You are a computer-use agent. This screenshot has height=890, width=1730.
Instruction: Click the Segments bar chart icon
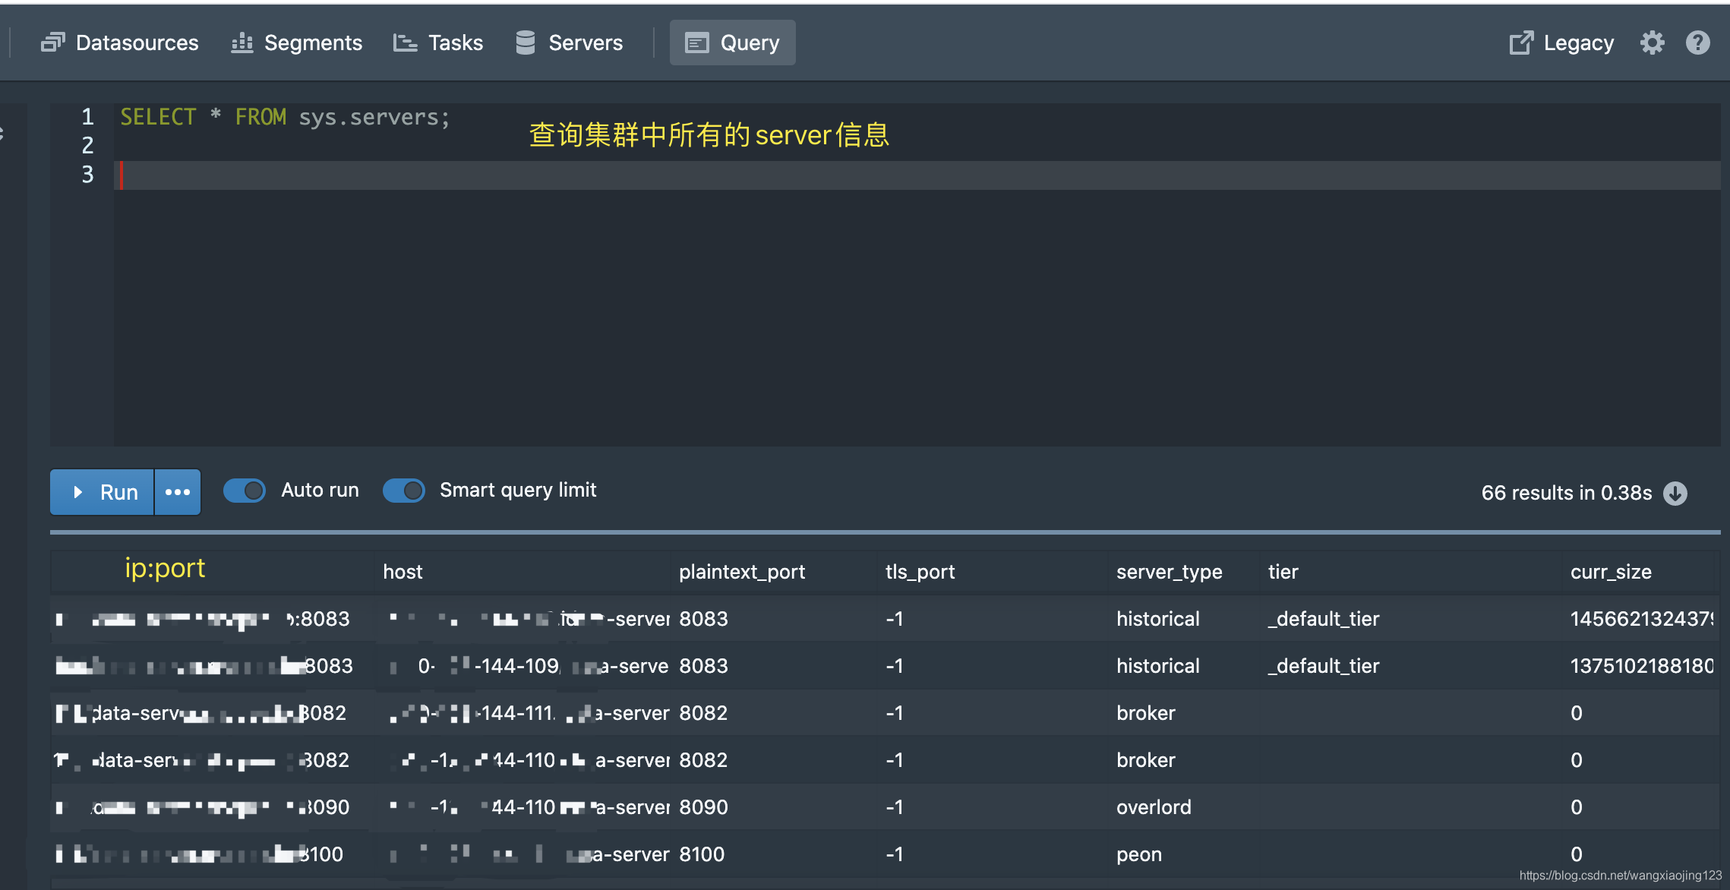242,43
